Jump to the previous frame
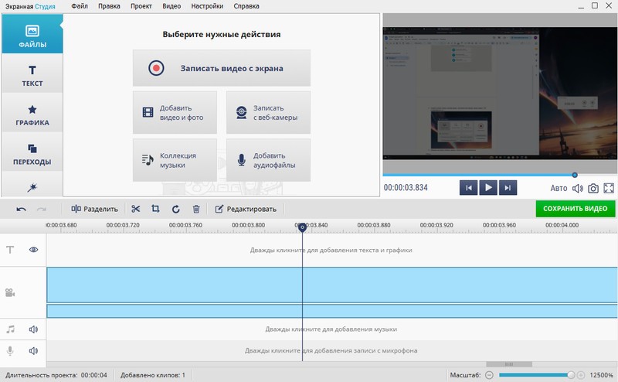The image size is (618, 382). [468, 187]
